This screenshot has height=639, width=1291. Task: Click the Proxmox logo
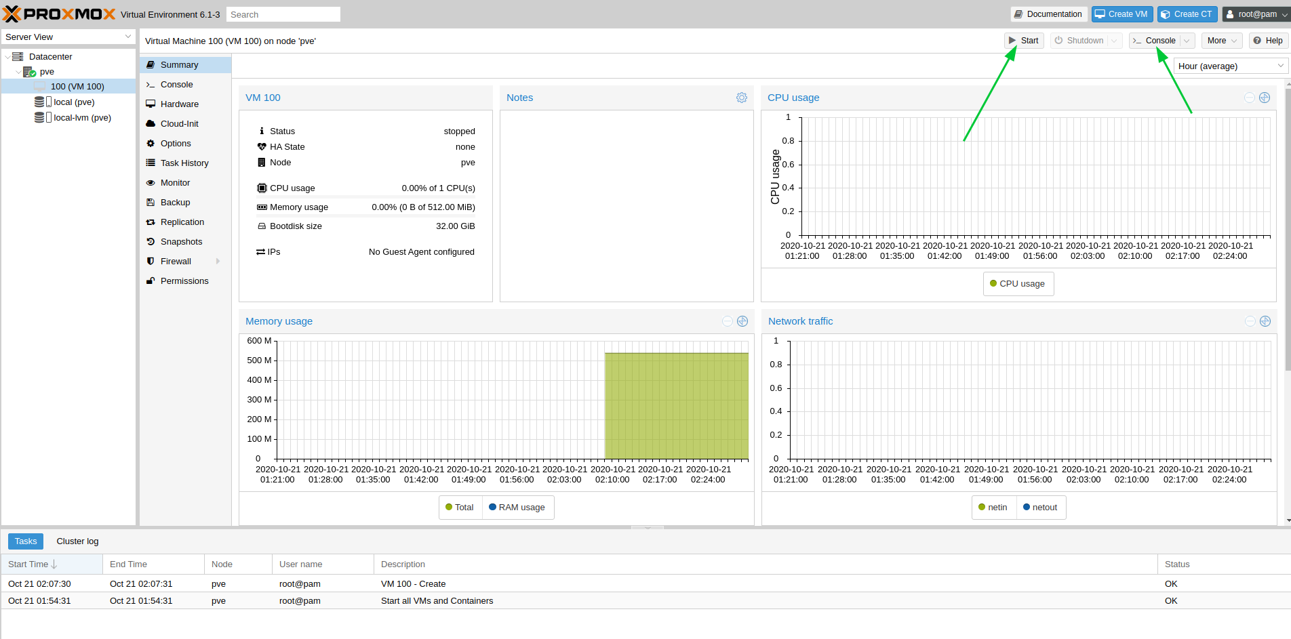(59, 14)
